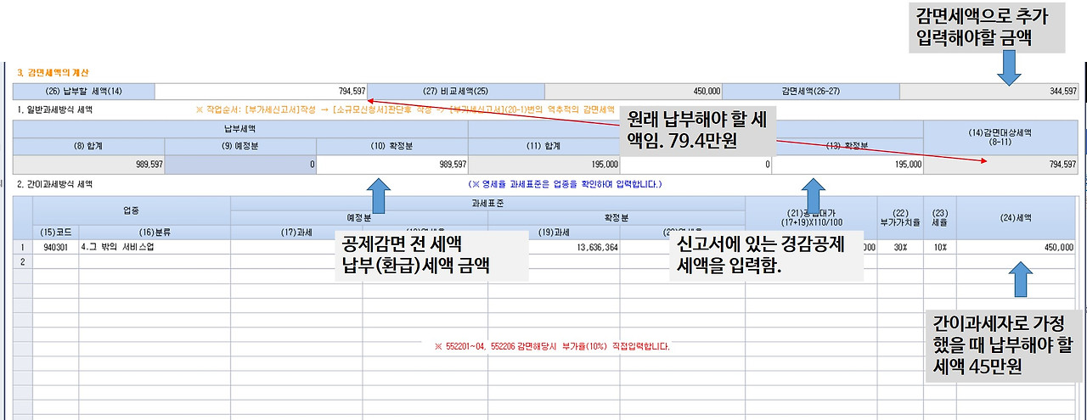Select the (13) 확정분 field showing 195,000
The image size is (1087, 420).
(x=847, y=165)
